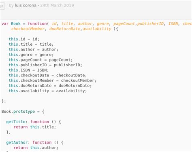Click the return this.title statement

pyautogui.click(x=35, y=127)
